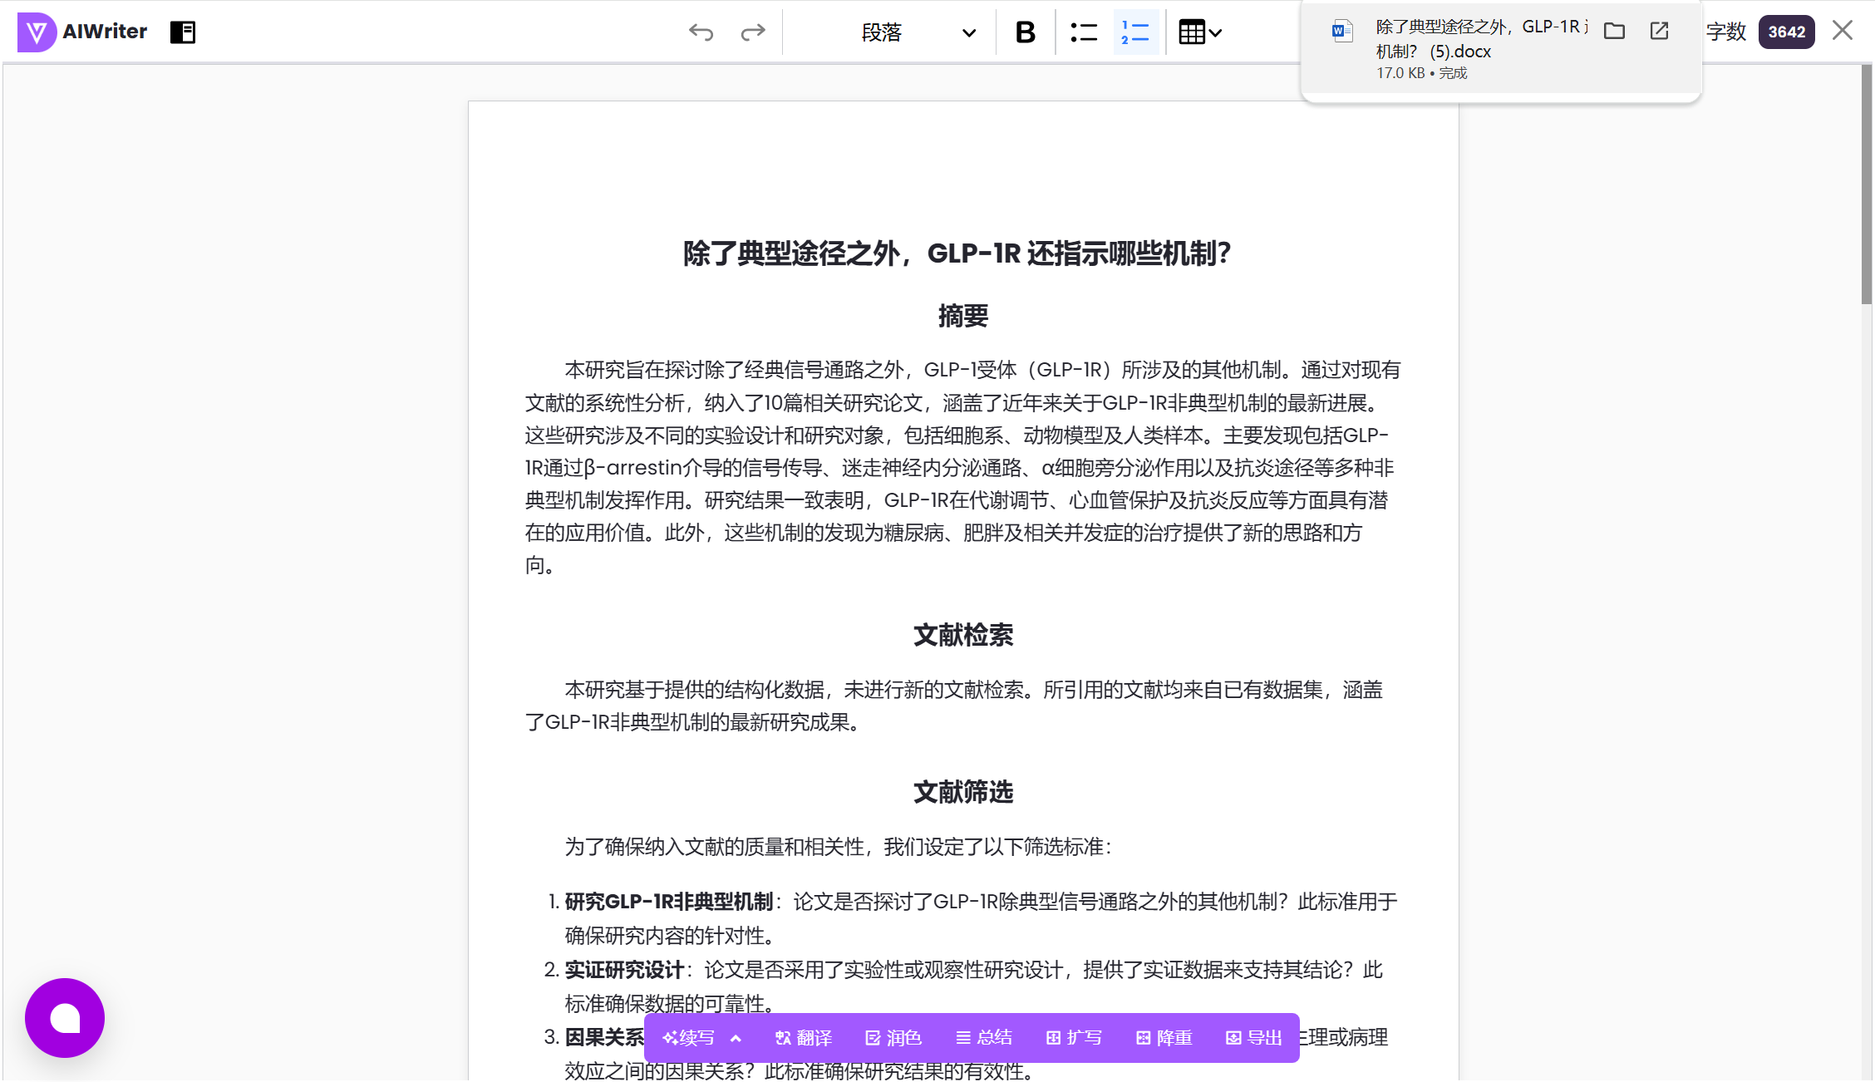The width and height of the screenshot is (1875, 1082).
Task: Click the redo icon
Action: coord(752,32)
